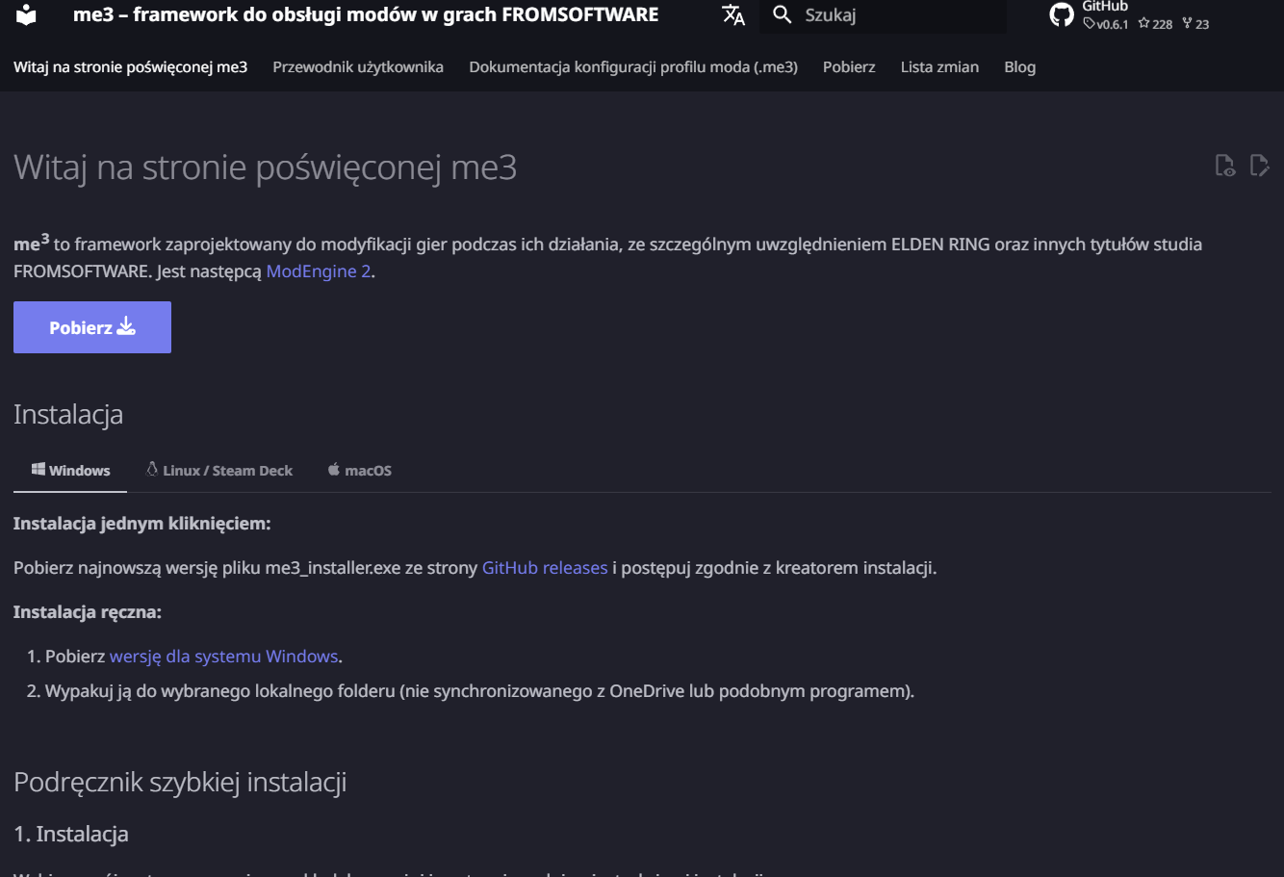The height and width of the screenshot is (877, 1284).
Task: Click the me3 site logo icon
Action: point(26,14)
